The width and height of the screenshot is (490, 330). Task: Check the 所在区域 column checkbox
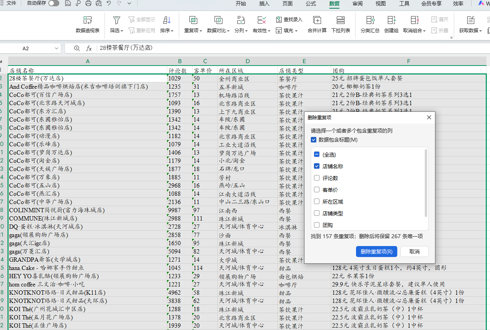tap(317, 202)
